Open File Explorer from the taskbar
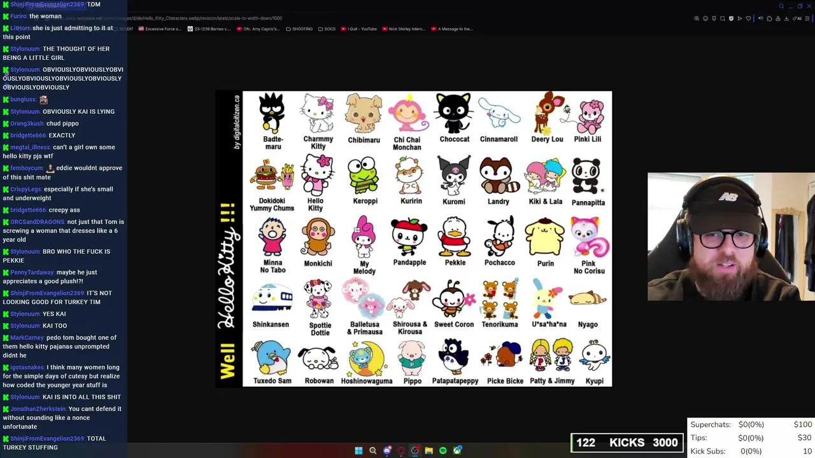The image size is (815, 458). [x=429, y=450]
